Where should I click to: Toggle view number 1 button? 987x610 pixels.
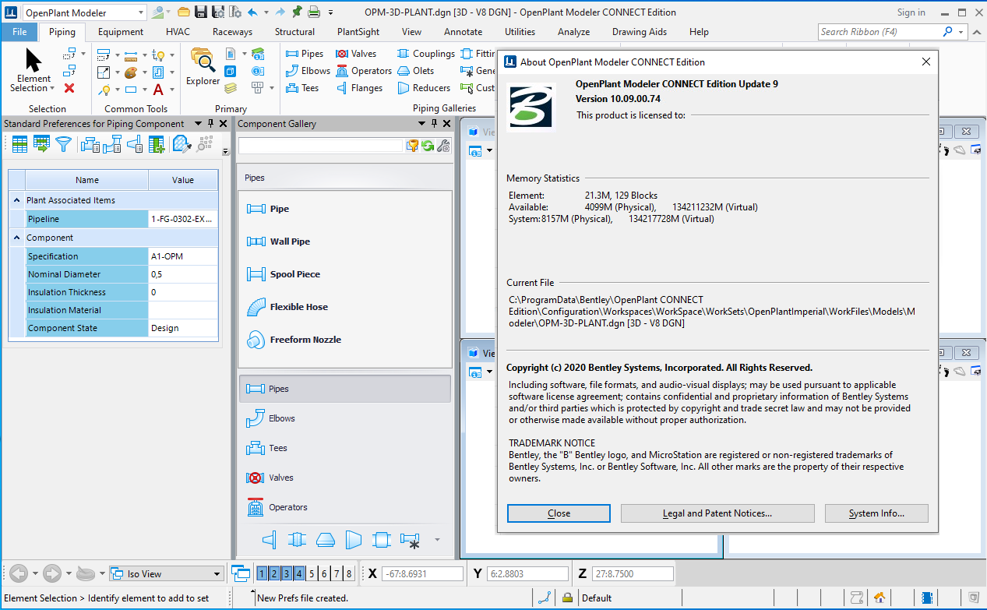(262, 574)
